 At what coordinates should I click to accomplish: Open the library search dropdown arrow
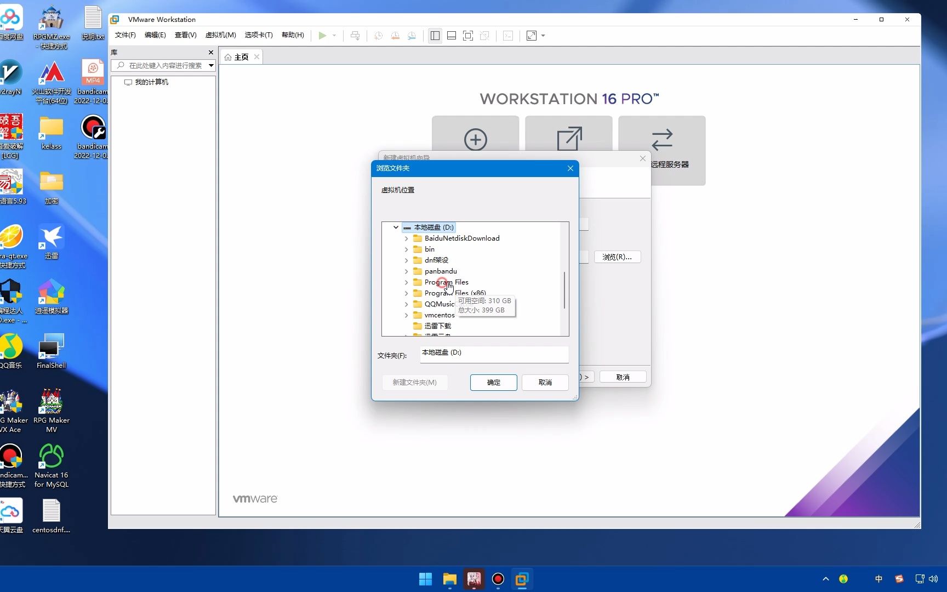(x=211, y=65)
